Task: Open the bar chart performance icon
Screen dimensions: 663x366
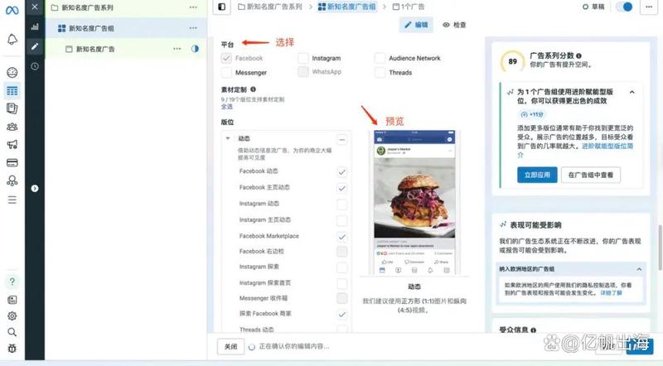Action: (x=34, y=26)
